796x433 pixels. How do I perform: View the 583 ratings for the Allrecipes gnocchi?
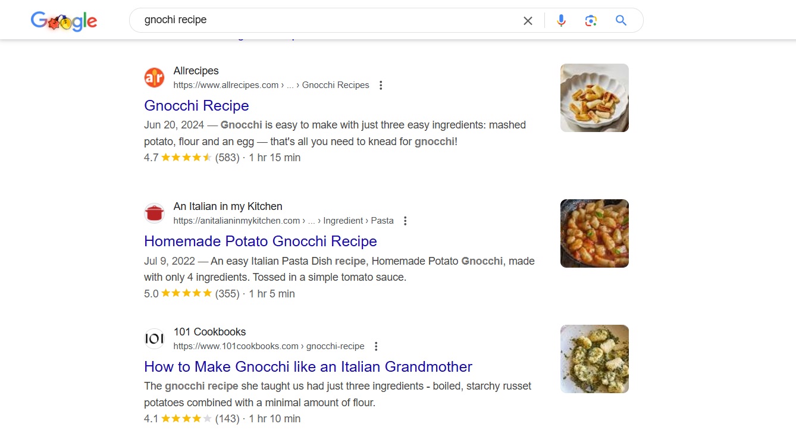point(226,158)
